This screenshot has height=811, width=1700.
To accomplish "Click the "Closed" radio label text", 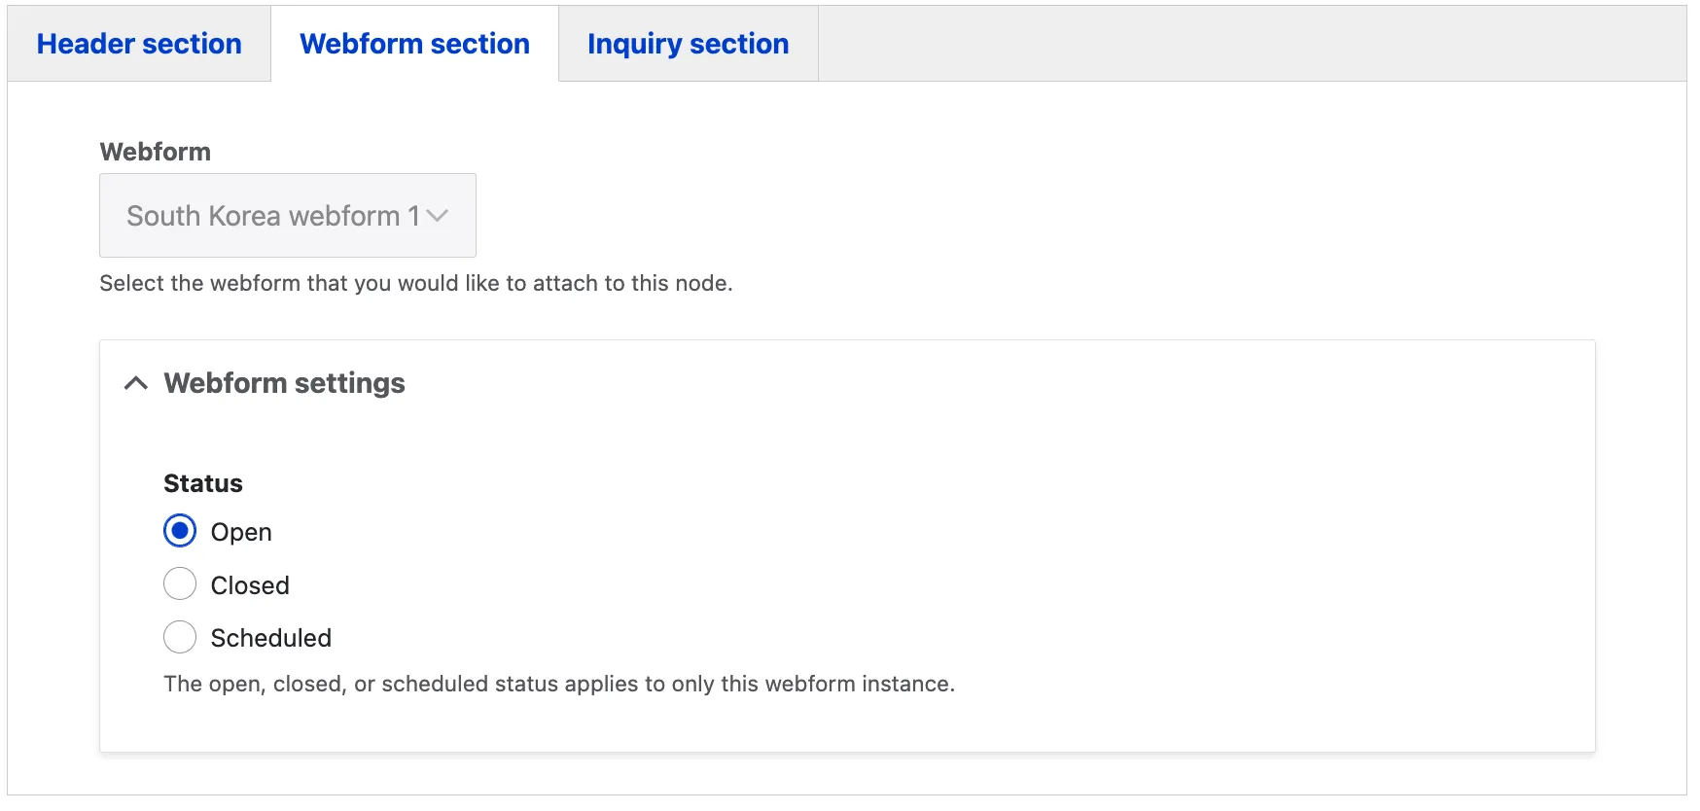I will tap(250, 585).
